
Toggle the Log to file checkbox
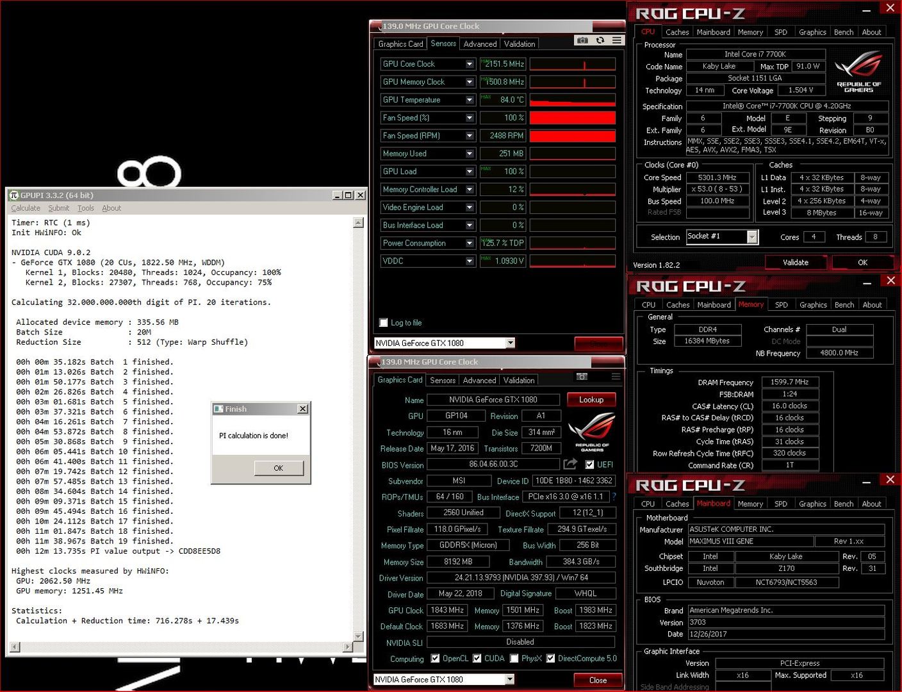tap(384, 322)
